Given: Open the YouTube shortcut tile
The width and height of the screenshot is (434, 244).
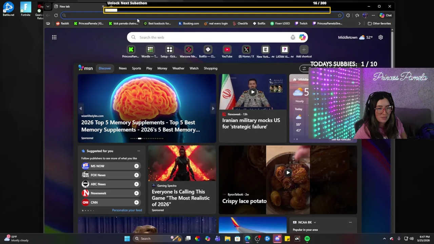Looking at the screenshot, I should [227, 52].
